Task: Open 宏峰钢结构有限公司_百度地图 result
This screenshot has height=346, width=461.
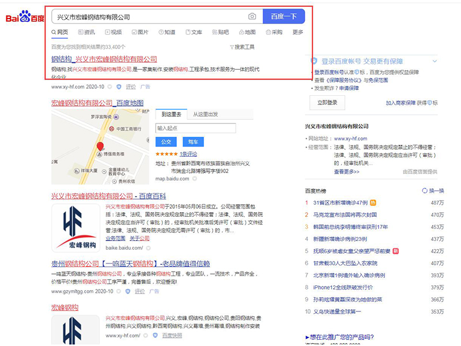Action: (97, 103)
